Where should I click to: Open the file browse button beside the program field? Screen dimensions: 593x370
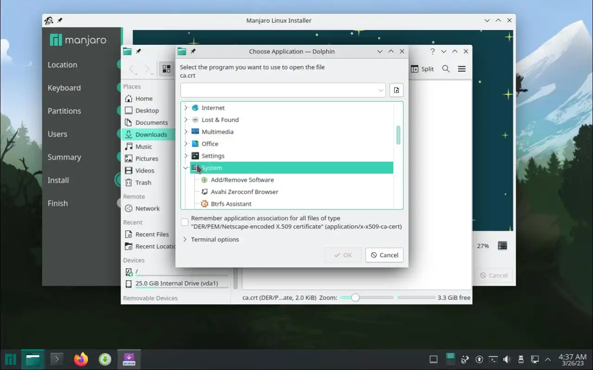click(396, 90)
